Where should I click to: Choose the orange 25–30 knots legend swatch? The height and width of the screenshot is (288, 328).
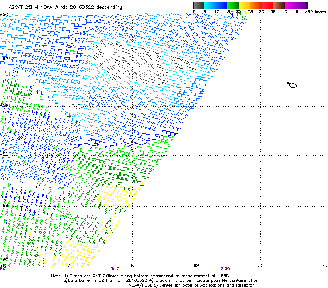click(x=256, y=5)
